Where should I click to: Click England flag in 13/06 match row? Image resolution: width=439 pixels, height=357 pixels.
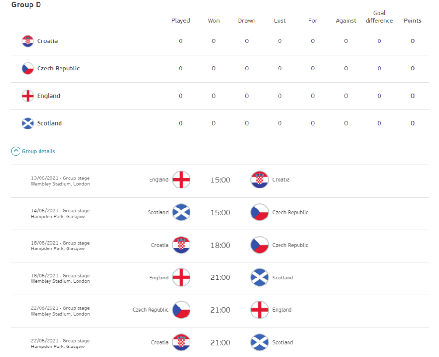pos(181,180)
